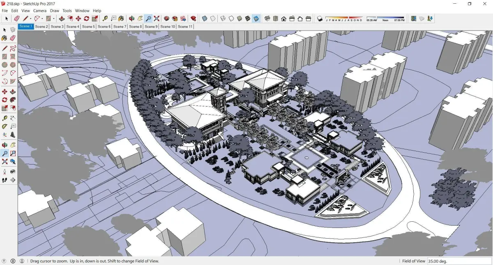Select the Position Camera tool

[5, 172]
